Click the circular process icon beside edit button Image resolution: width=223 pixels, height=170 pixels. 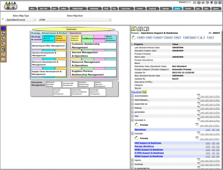pos(134,38)
